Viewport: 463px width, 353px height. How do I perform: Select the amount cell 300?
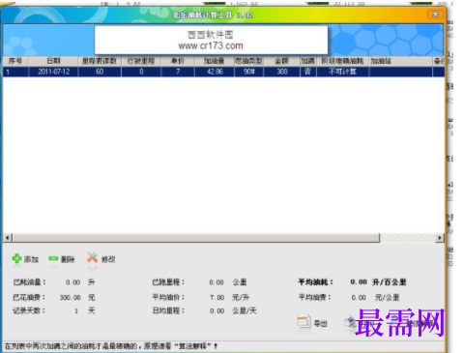(x=282, y=72)
